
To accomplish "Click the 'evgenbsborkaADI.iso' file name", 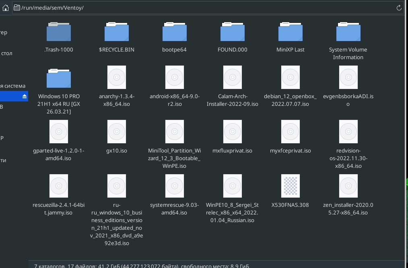I will tap(348, 100).
